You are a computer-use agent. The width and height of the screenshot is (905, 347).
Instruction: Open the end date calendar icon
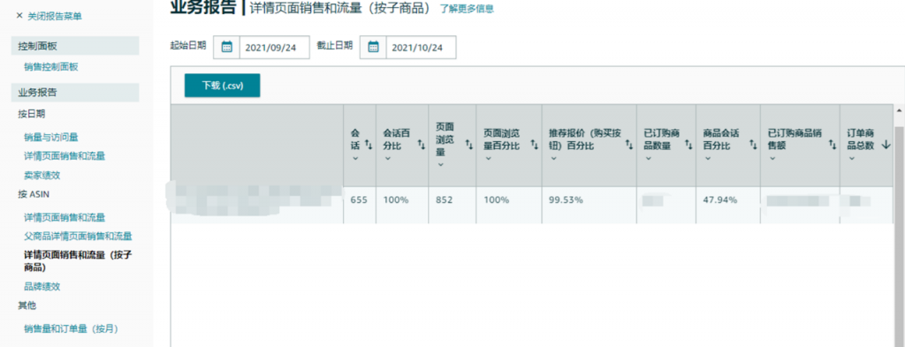tap(373, 48)
